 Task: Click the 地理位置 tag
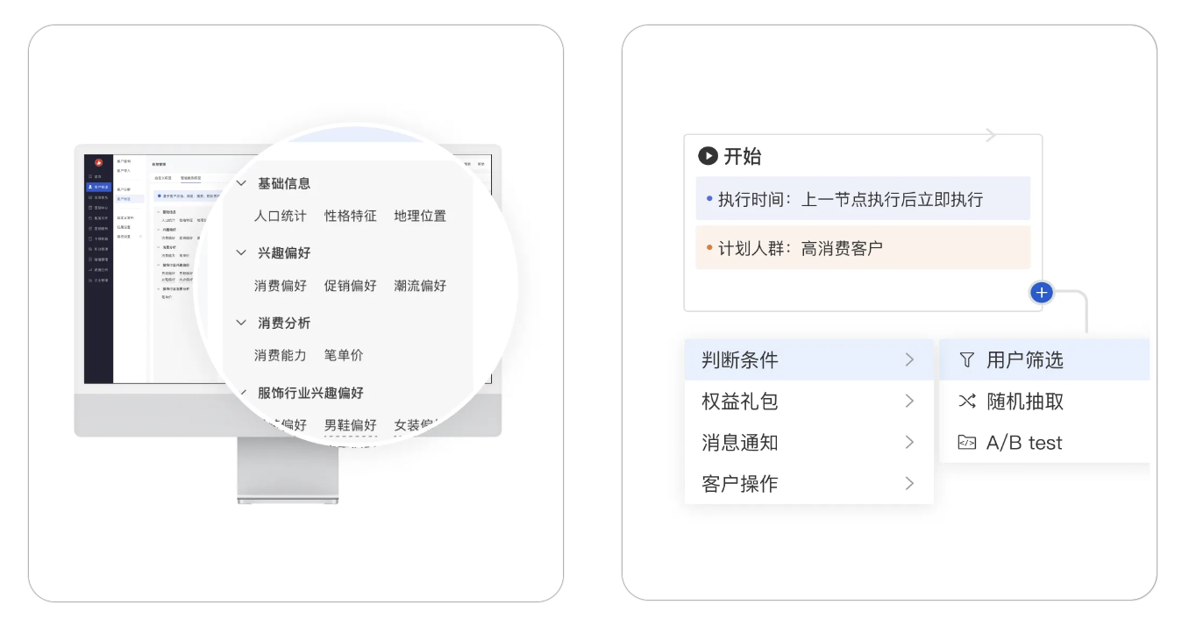pyautogui.click(x=420, y=216)
